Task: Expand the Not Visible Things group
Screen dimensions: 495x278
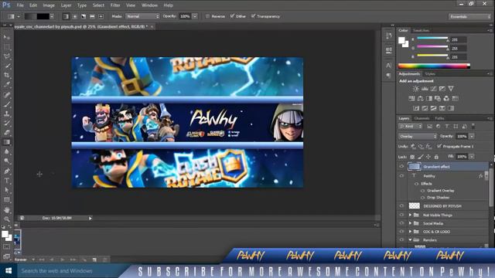Action: tap(410, 215)
